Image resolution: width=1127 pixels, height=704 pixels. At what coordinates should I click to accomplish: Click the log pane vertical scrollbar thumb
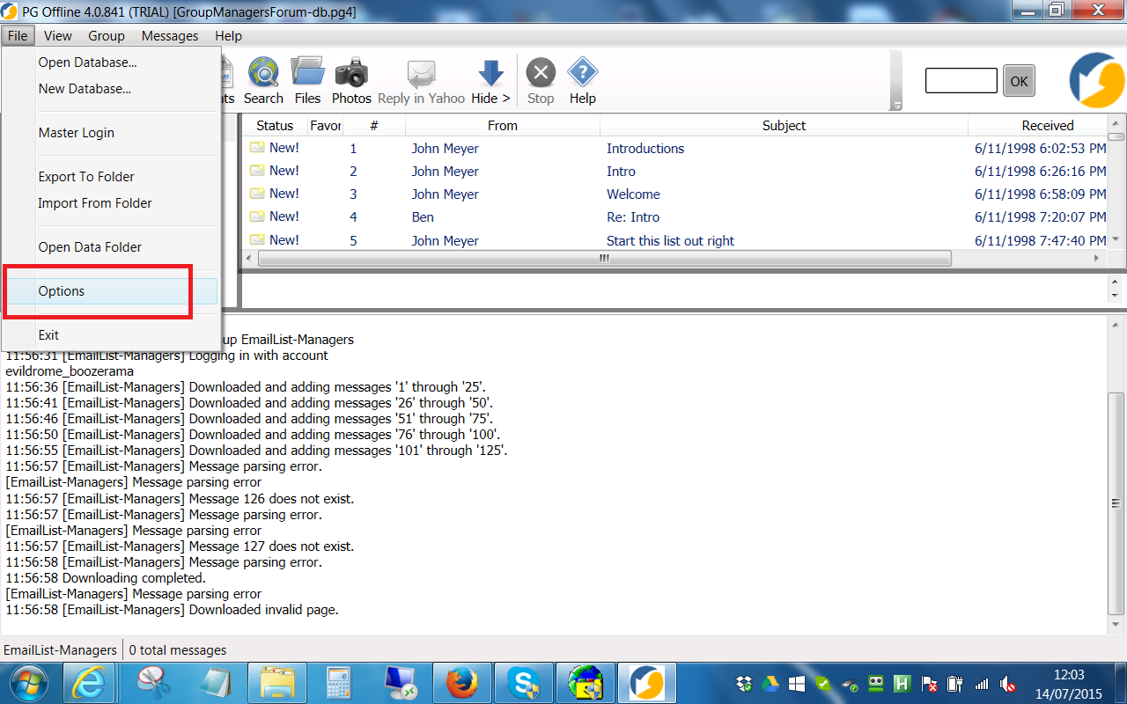pos(1116,503)
